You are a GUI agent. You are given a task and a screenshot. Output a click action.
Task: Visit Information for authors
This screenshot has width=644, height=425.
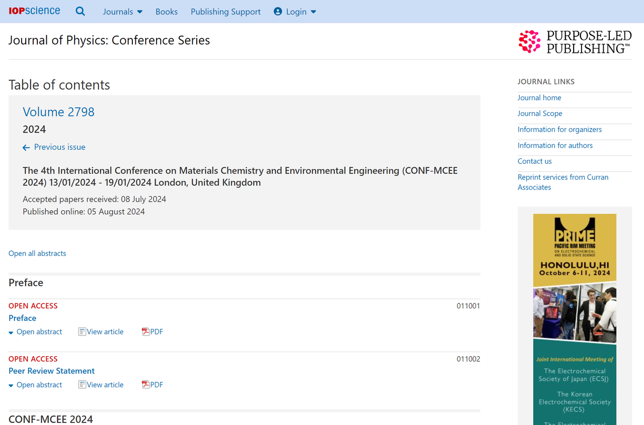tap(555, 145)
